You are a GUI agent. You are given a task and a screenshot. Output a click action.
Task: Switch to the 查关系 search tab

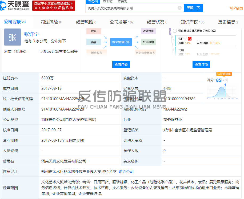(x=122, y=2)
